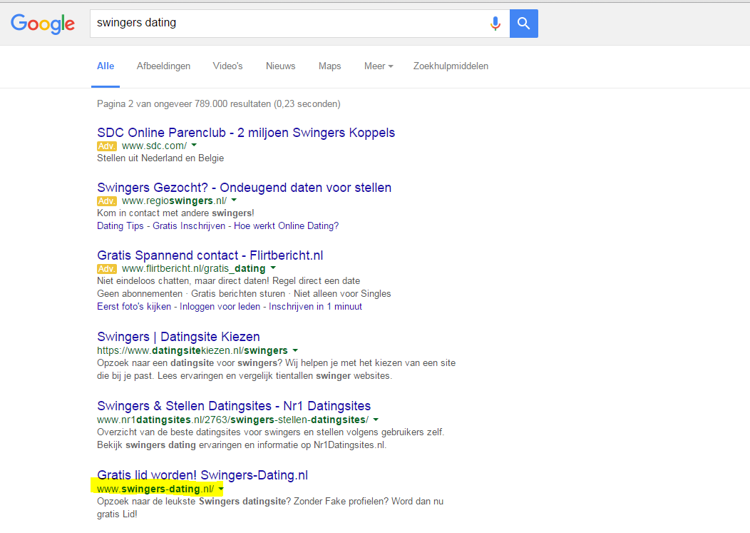Image resolution: width=750 pixels, height=533 pixels.
Task: Open Gratis Spannend contact - Flirtbericht.nl
Action: tap(210, 255)
